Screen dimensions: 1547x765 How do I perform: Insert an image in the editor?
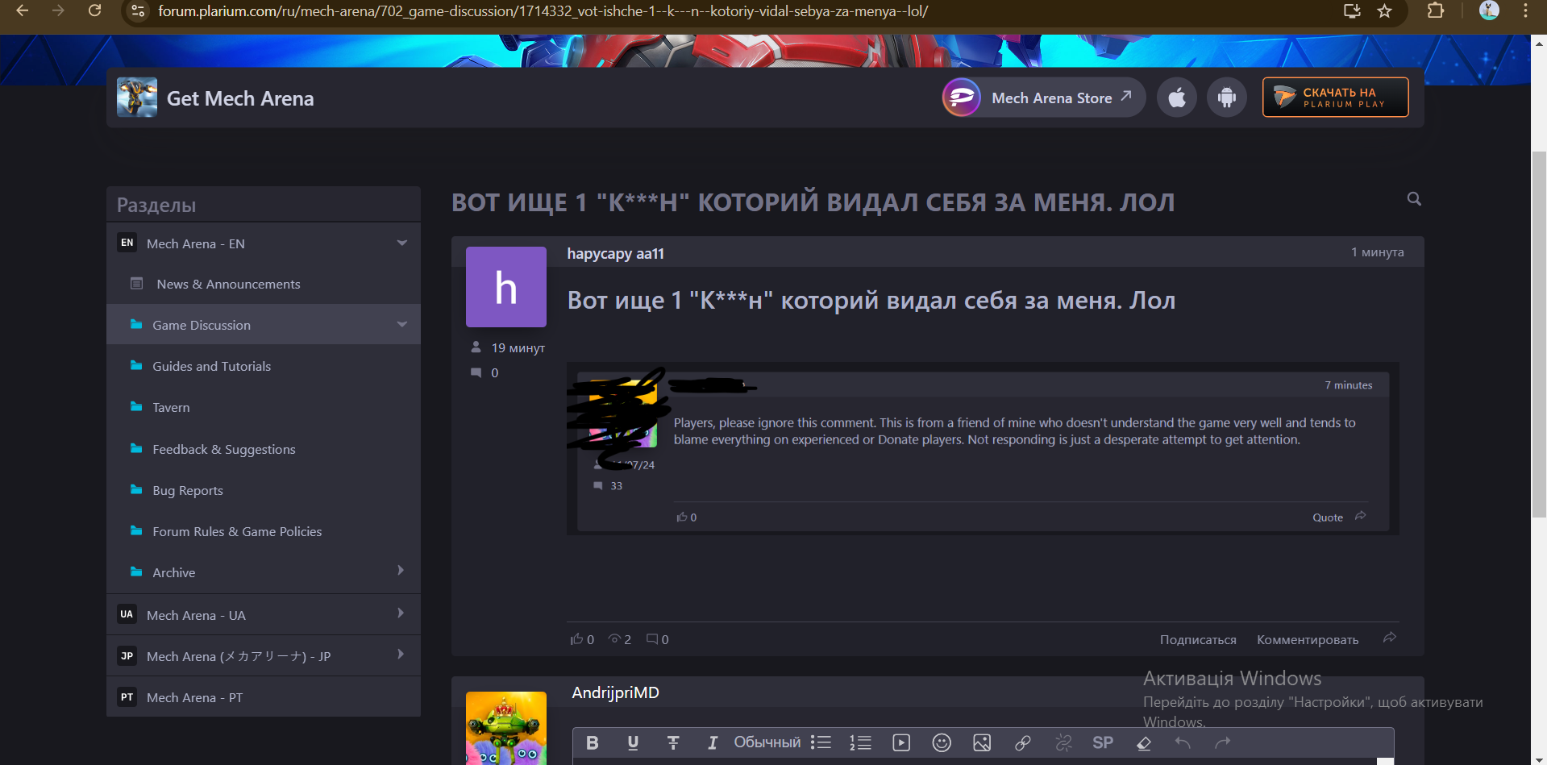point(982,742)
